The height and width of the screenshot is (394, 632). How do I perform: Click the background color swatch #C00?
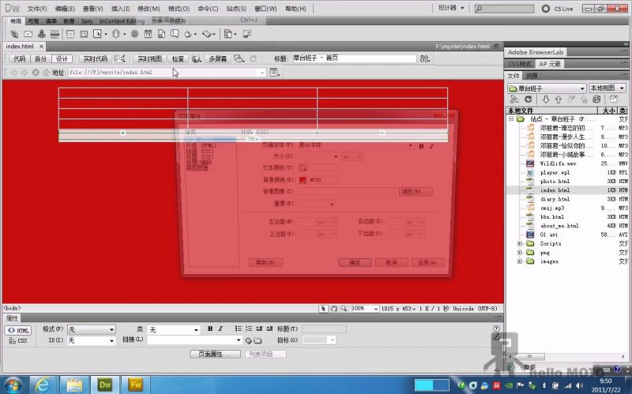[x=302, y=179]
